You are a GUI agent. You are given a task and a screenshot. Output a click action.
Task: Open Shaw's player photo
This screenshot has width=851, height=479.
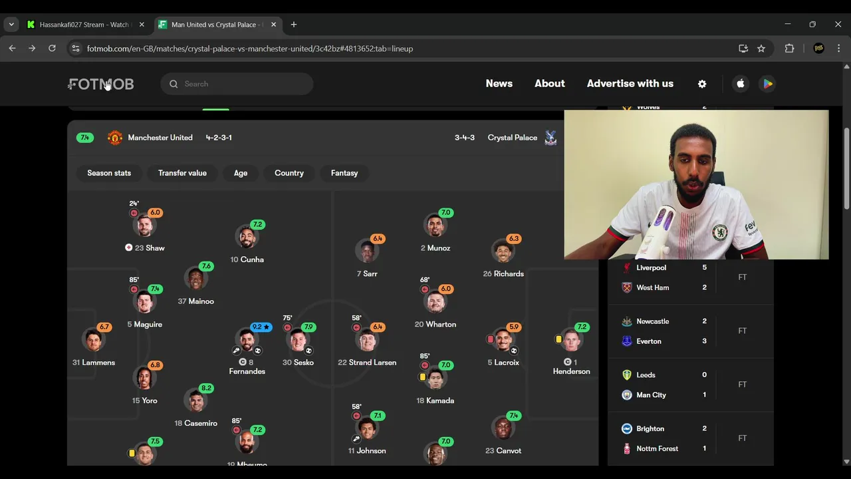point(144,226)
